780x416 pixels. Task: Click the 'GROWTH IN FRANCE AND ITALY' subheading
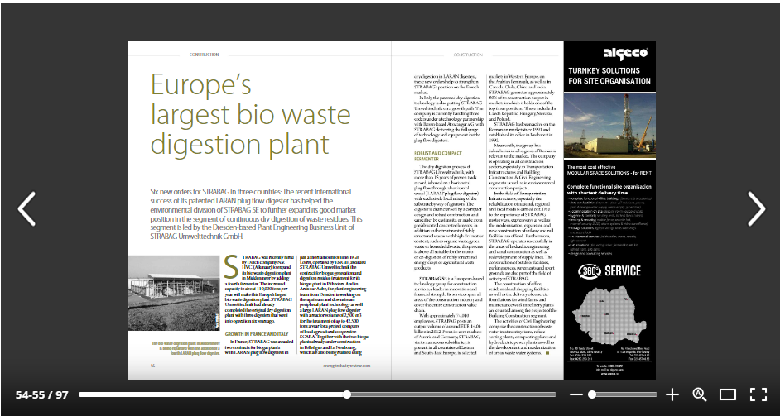point(257,334)
